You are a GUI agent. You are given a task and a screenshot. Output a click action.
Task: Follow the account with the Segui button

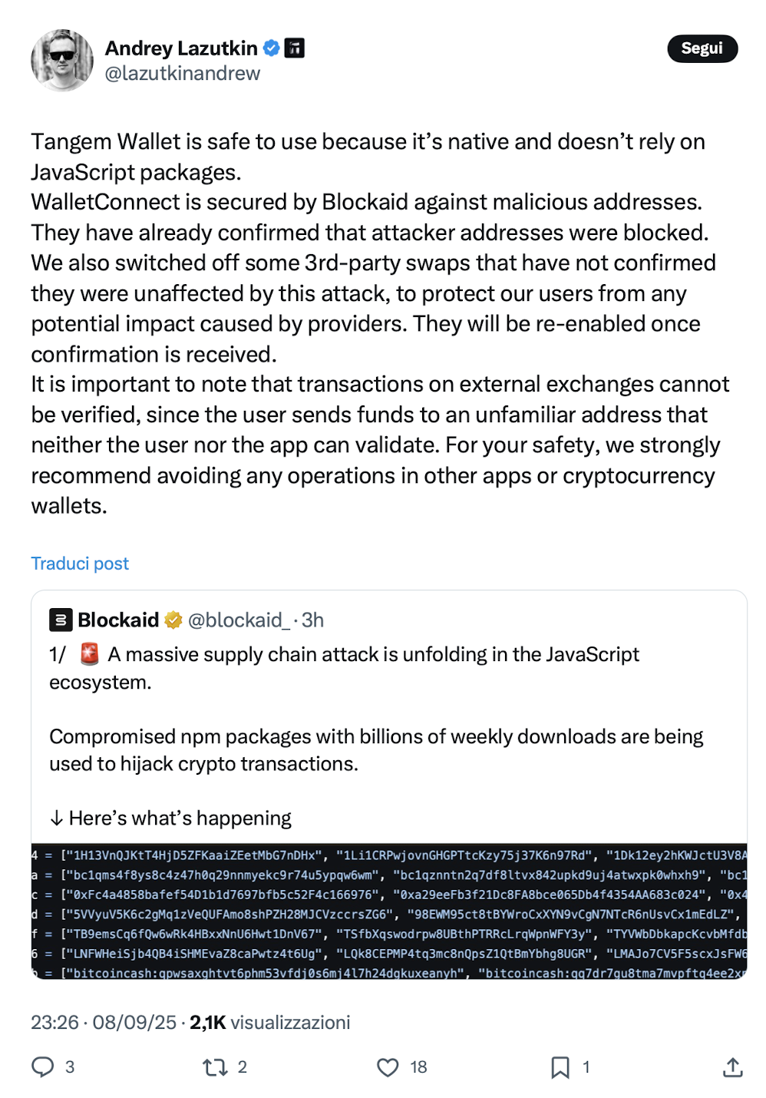coord(702,48)
